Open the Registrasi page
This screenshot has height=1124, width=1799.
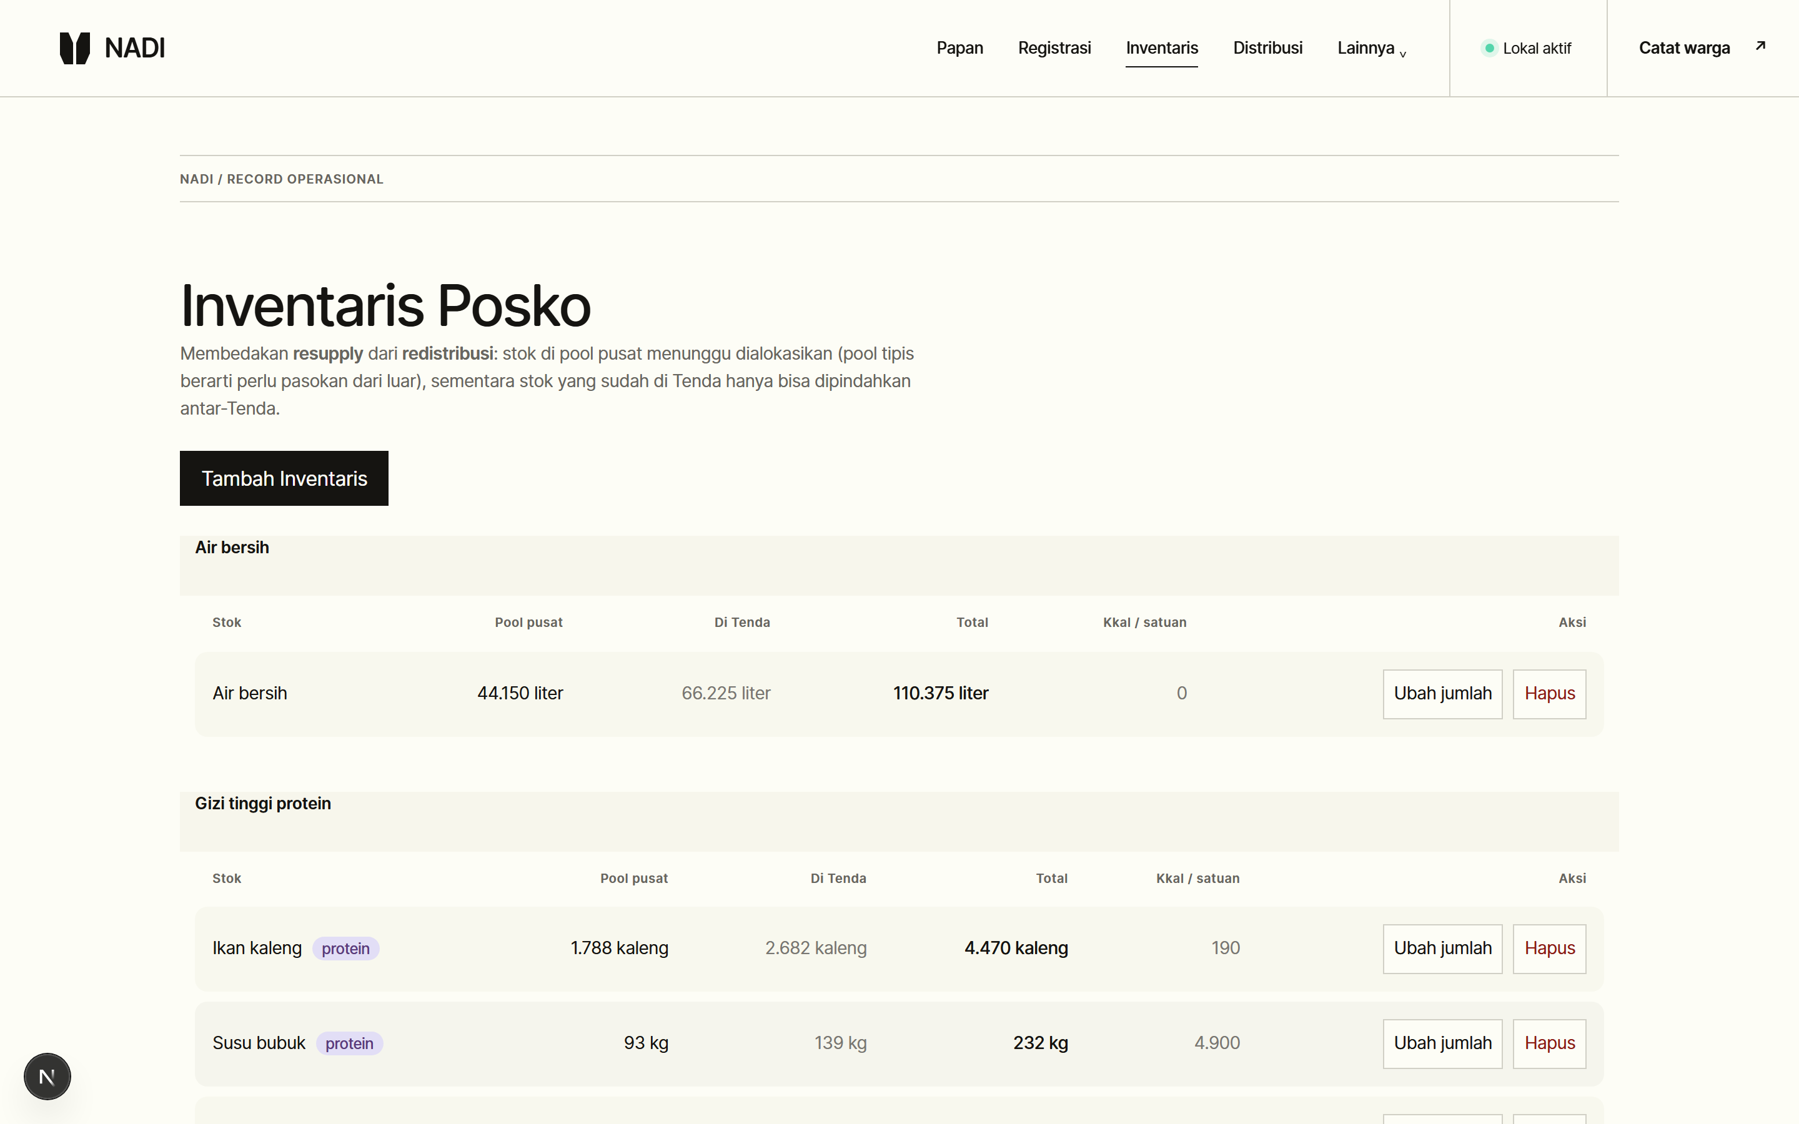click(x=1054, y=48)
